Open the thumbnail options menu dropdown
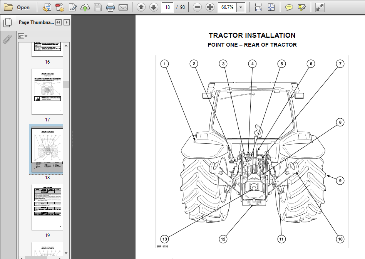This screenshot has width=365, height=259. [23, 36]
